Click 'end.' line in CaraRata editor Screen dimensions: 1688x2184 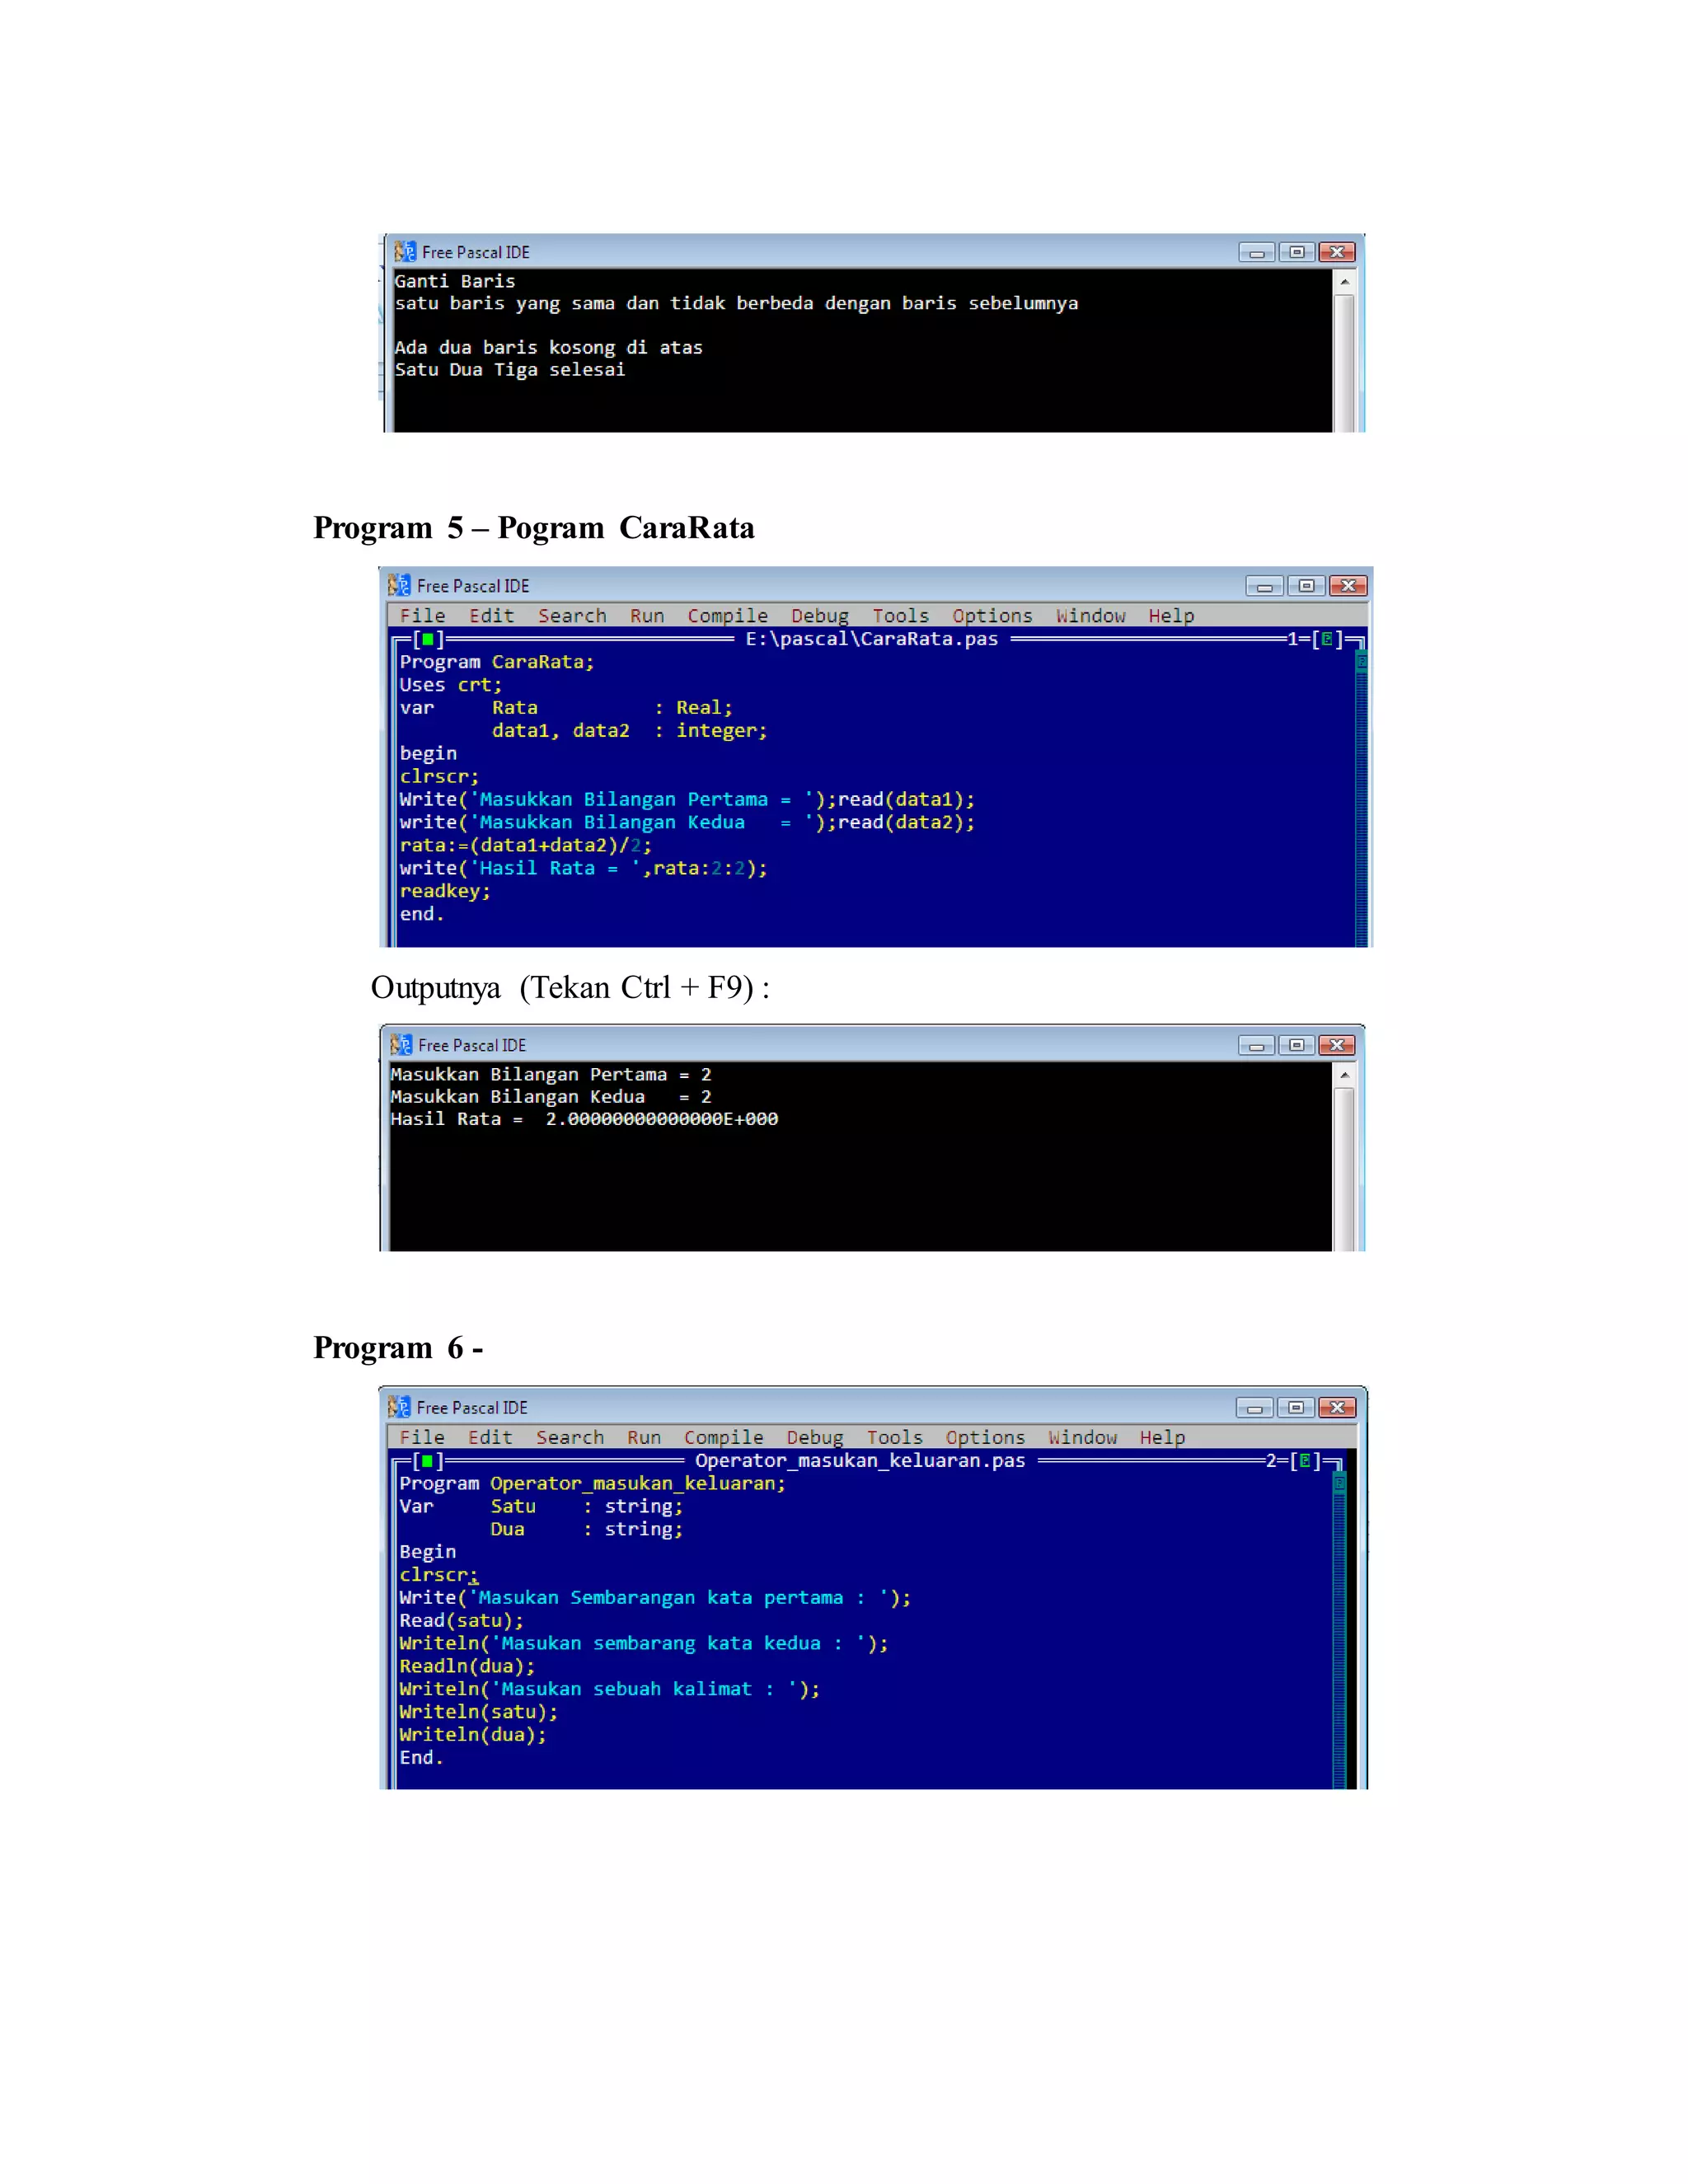pos(422,914)
